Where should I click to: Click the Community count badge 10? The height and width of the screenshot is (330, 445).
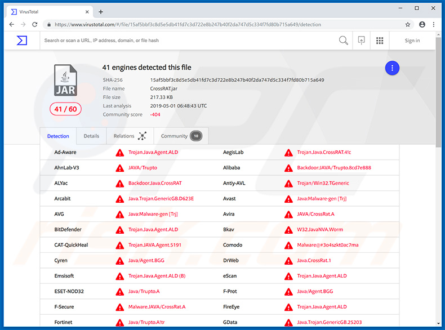click(x=196, y=136)
